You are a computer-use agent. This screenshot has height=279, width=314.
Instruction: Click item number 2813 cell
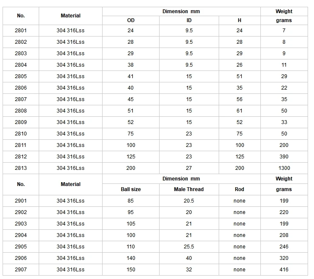point(21,168)
